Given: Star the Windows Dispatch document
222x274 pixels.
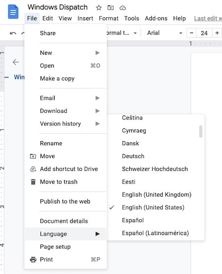Looking at the screenshot, I should click(99, 8).
